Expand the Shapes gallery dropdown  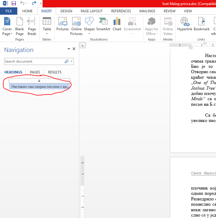(89, 33)
